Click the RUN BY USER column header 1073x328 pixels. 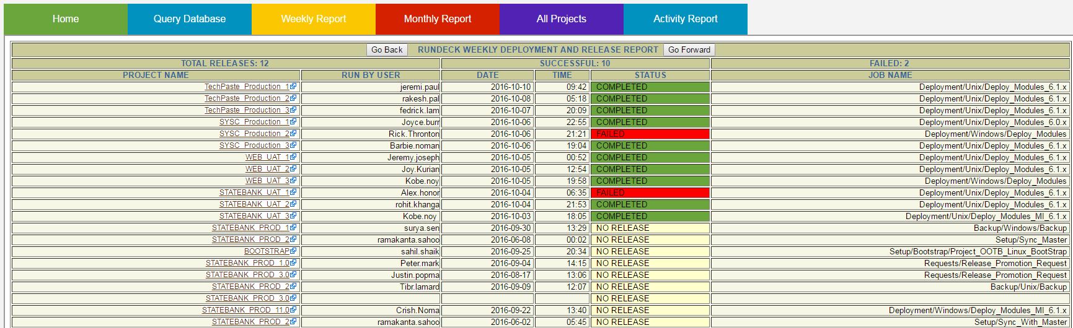[x=371, y=75]
